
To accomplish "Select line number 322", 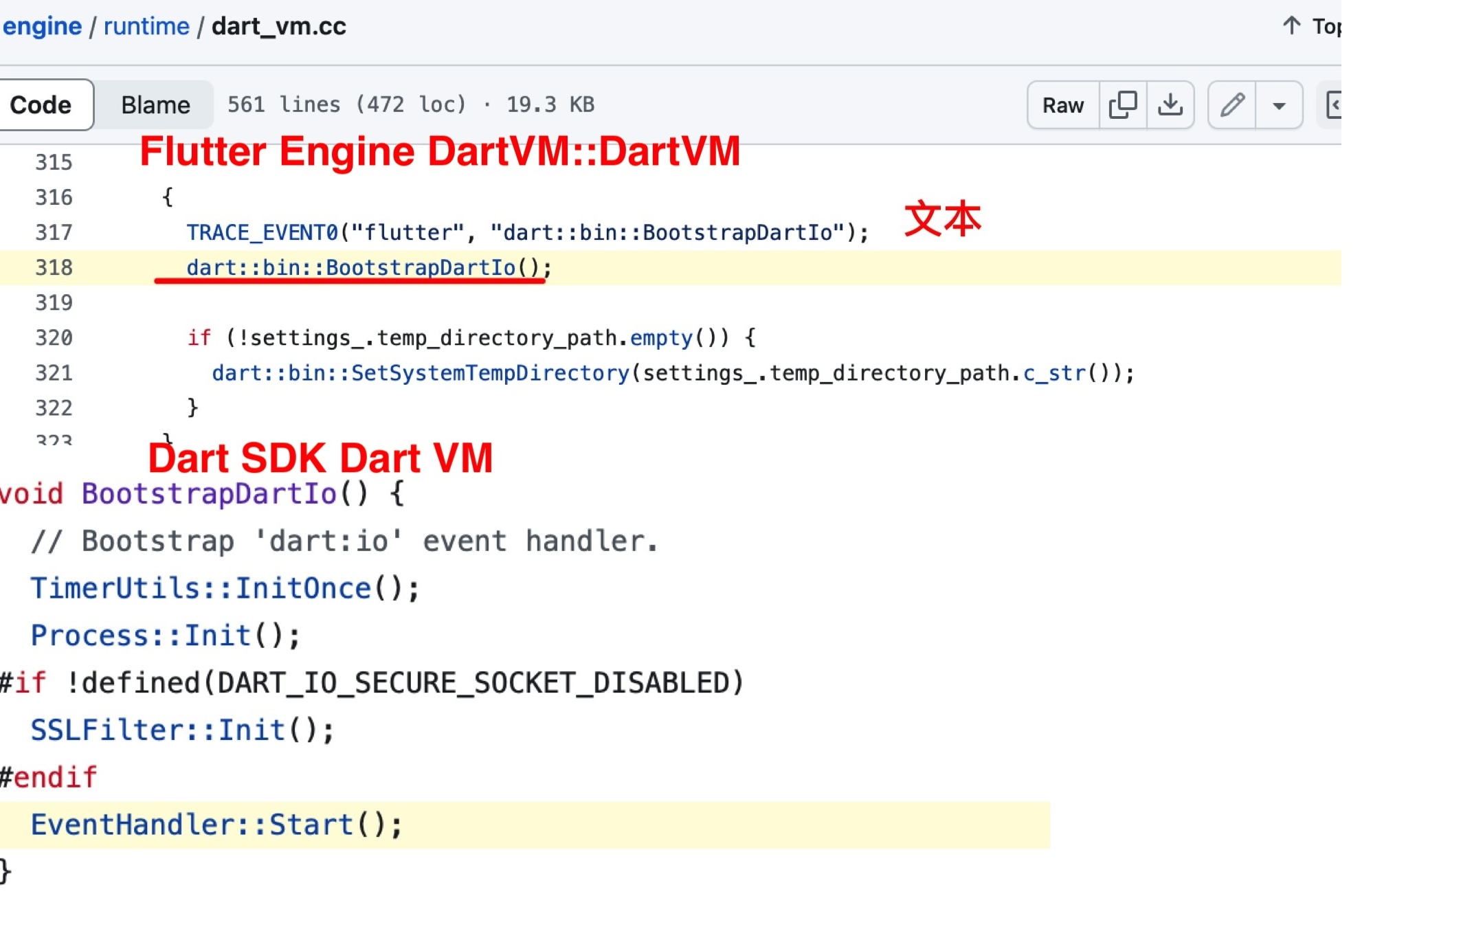I will 54,407.
